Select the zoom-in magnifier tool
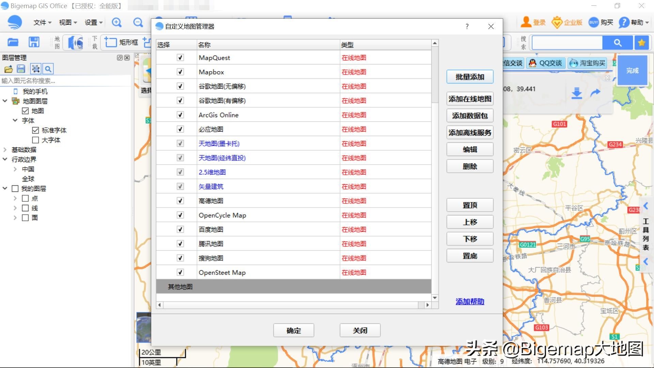 [x=116, y=22]
